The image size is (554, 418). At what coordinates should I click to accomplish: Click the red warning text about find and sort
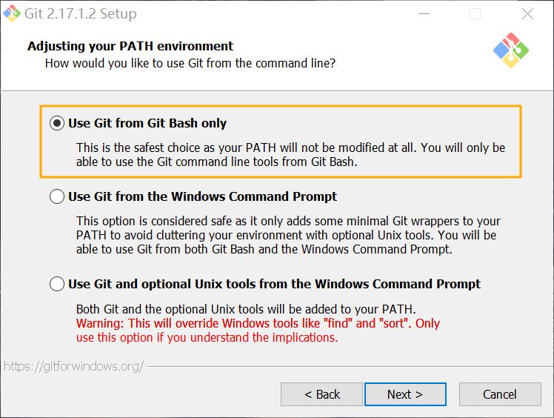[x=258, y=331]
